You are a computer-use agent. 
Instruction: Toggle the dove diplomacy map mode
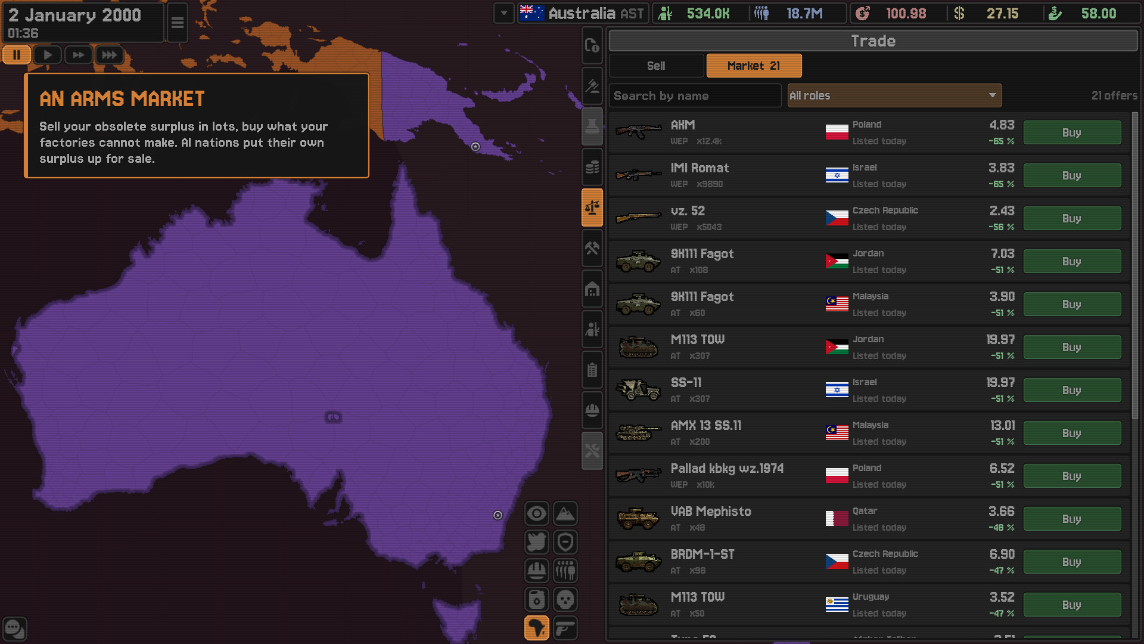(x=537, y=542)
